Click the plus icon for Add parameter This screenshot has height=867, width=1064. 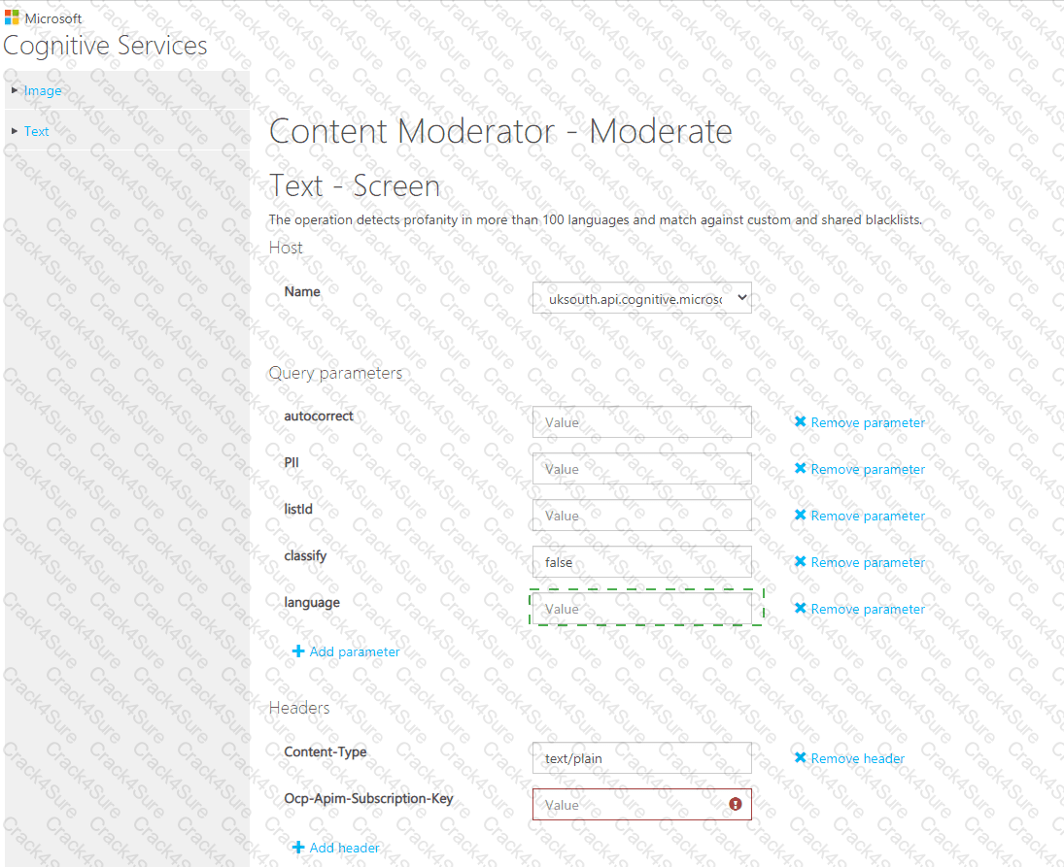pyautogui.click(x=298, y=651)
